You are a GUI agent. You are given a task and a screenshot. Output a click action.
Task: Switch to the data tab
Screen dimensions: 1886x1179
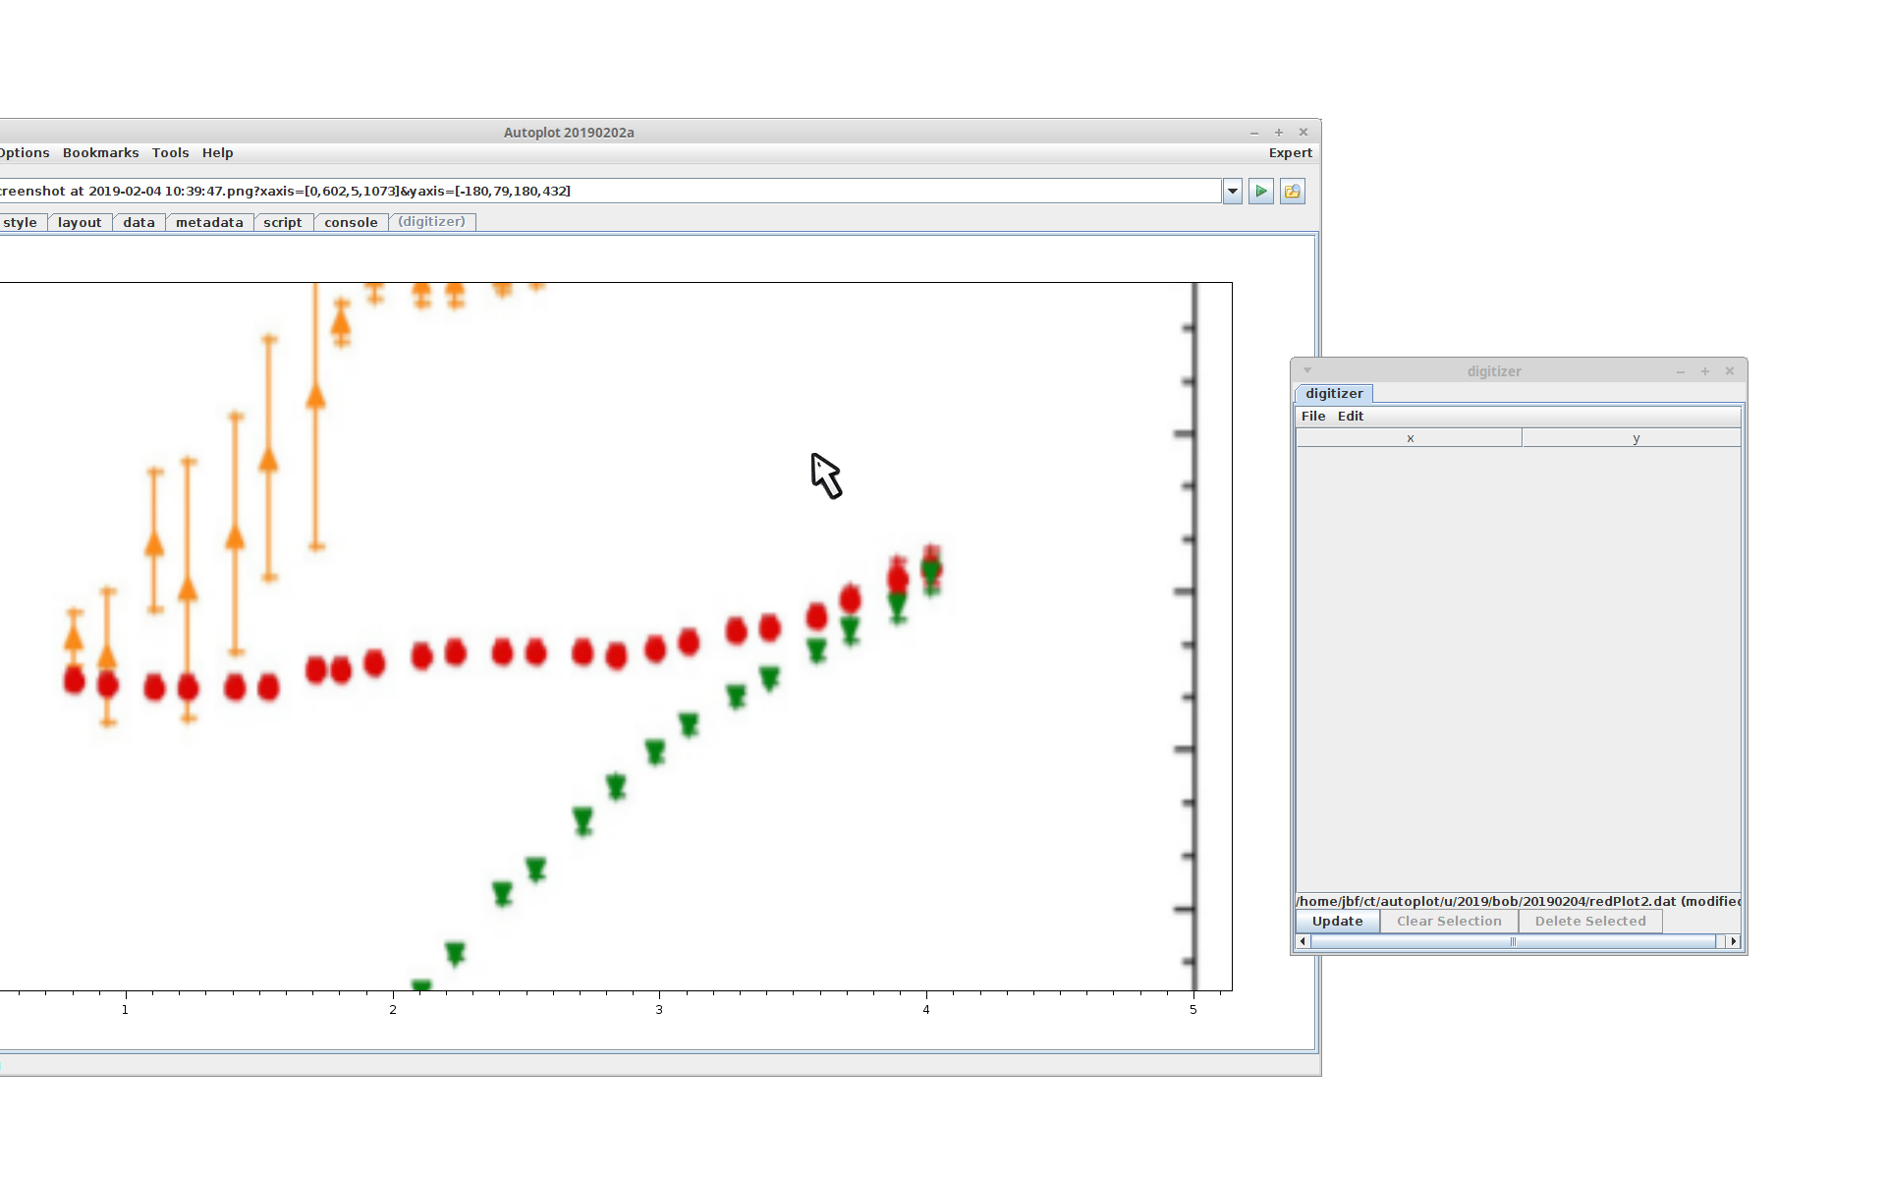pyautogui.click(x=139, y=223)
